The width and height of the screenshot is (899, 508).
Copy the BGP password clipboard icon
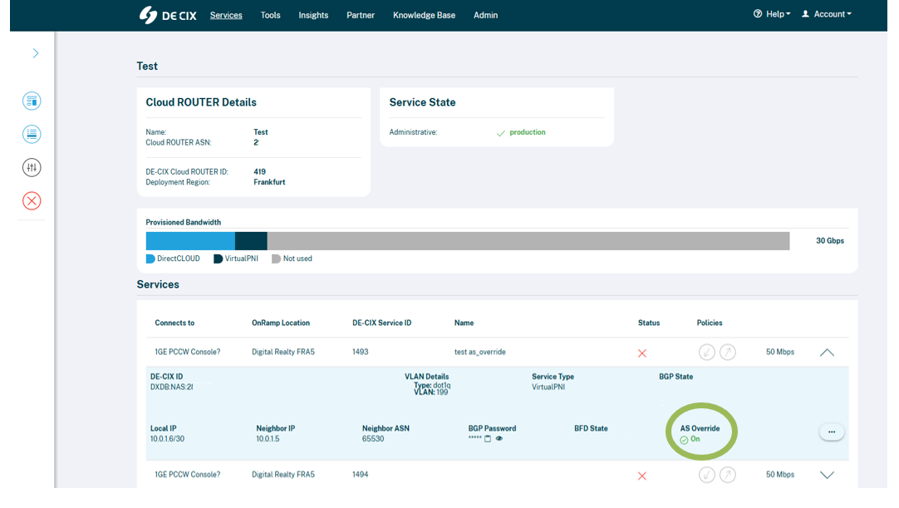488,438
